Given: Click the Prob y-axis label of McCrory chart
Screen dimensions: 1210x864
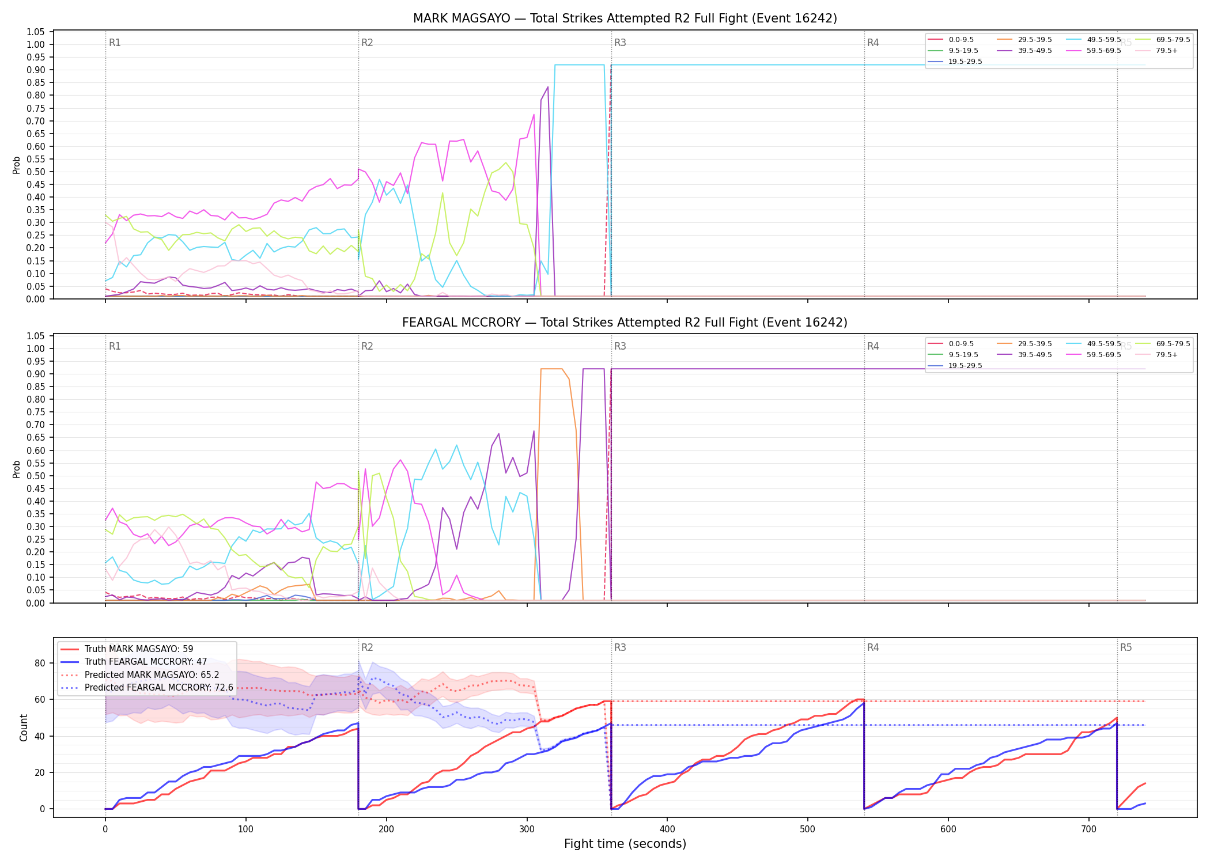Looking at the screenshot, I should [x=17, y=469].
